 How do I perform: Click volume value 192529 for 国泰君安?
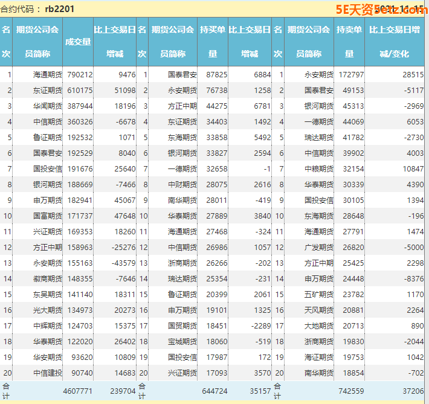[80, 153]
